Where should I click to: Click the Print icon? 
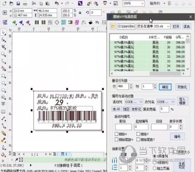(25, 3)
